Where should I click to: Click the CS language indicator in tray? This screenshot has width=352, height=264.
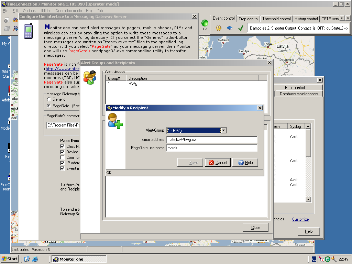coord(314,259)
